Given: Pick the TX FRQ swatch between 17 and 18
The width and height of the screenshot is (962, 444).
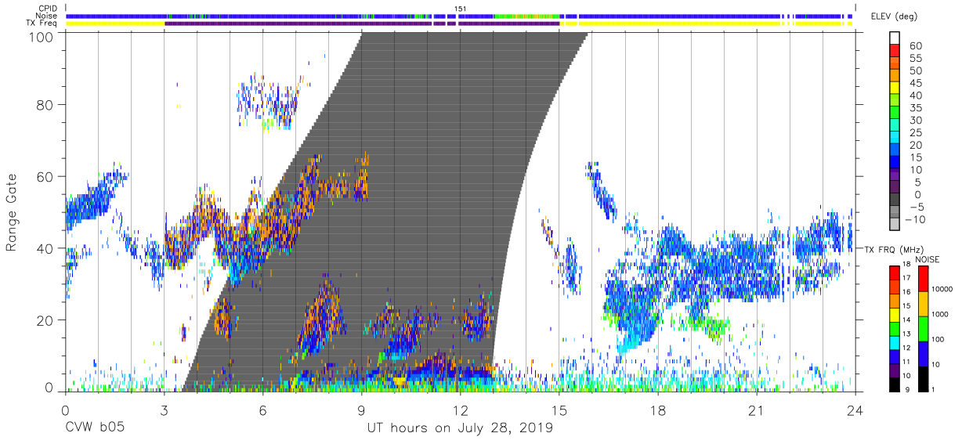Looking at the screenshot, I should tap(895, 273).
